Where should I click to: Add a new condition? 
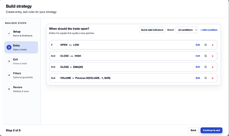click(x=209, y=30)
